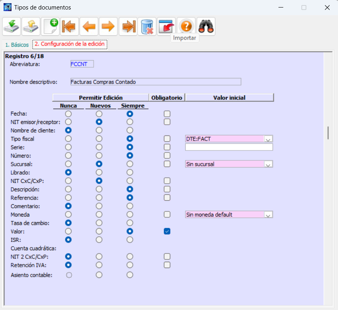Create a new record with the page-plus icon
338x310 pixels.
click(x=50, y=27)
